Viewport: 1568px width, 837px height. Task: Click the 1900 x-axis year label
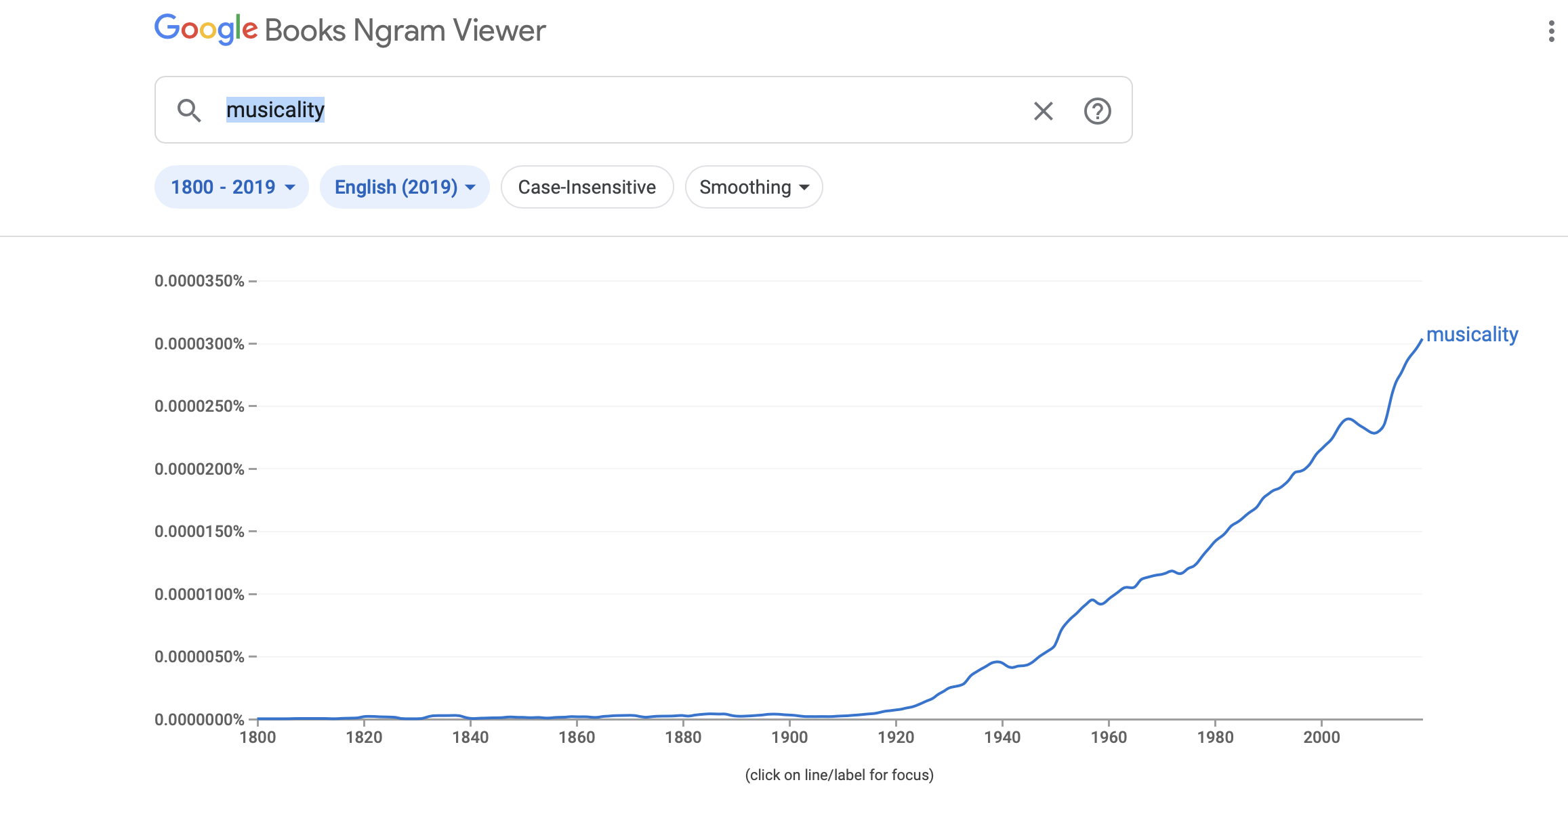click(x=789, y=737)
